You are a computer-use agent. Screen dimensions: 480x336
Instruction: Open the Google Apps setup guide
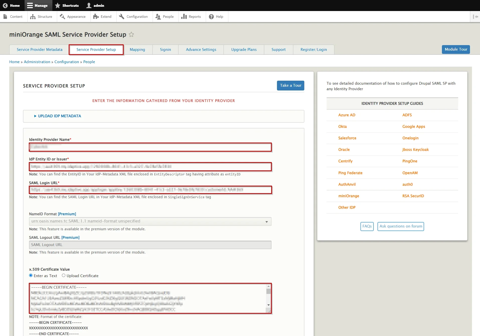(414, 127)
